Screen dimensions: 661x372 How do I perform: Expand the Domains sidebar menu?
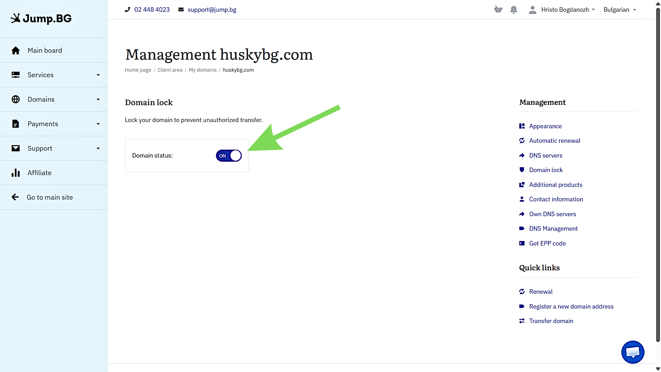[54, 100]
